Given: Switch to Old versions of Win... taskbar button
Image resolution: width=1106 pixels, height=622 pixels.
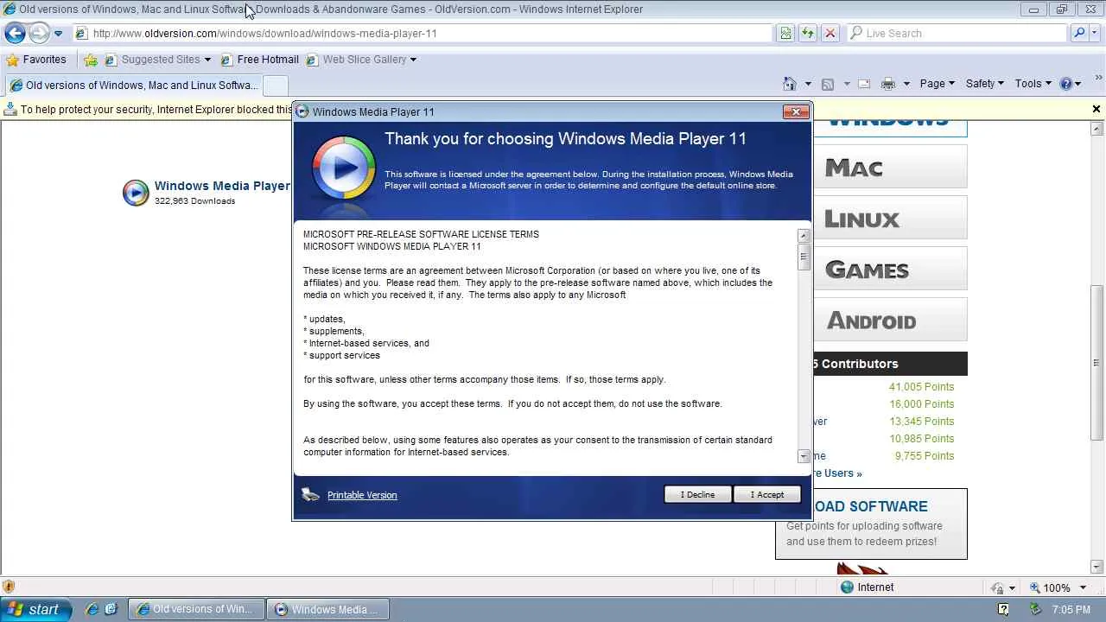Looking at the screenshot, I should [x=196, y=609].
